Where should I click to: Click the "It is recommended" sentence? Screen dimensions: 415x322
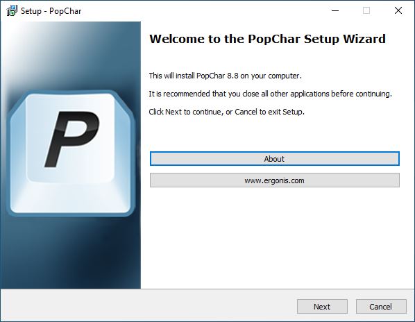pos(270,94)
